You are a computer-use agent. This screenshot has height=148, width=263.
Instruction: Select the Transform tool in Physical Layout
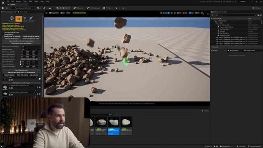(12, 18)
